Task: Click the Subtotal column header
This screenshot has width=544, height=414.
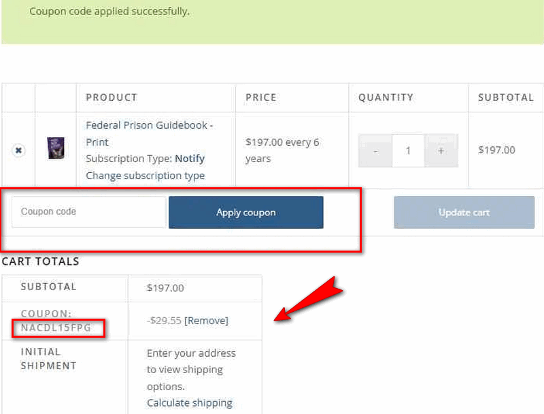Action: click(505, 97)
